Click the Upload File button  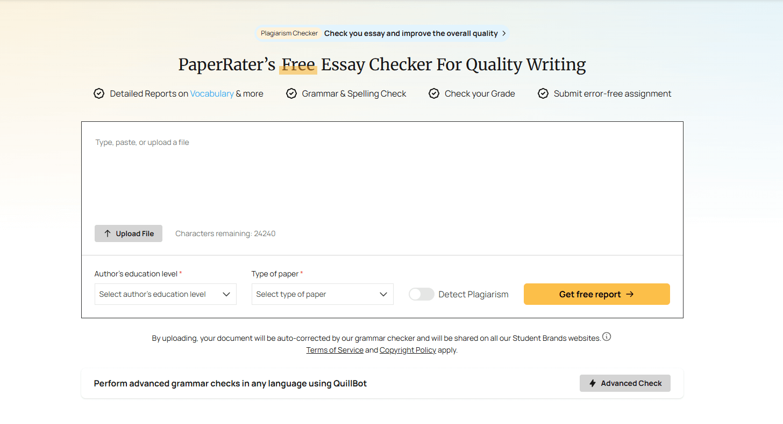[x=129, y=233]
